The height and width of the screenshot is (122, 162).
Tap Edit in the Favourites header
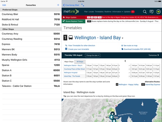click(x=4, y=5)
